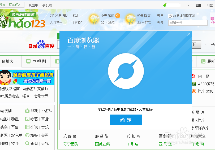215x150 pixels.
Task: Open 亚马逊 link
Action: 166,144
